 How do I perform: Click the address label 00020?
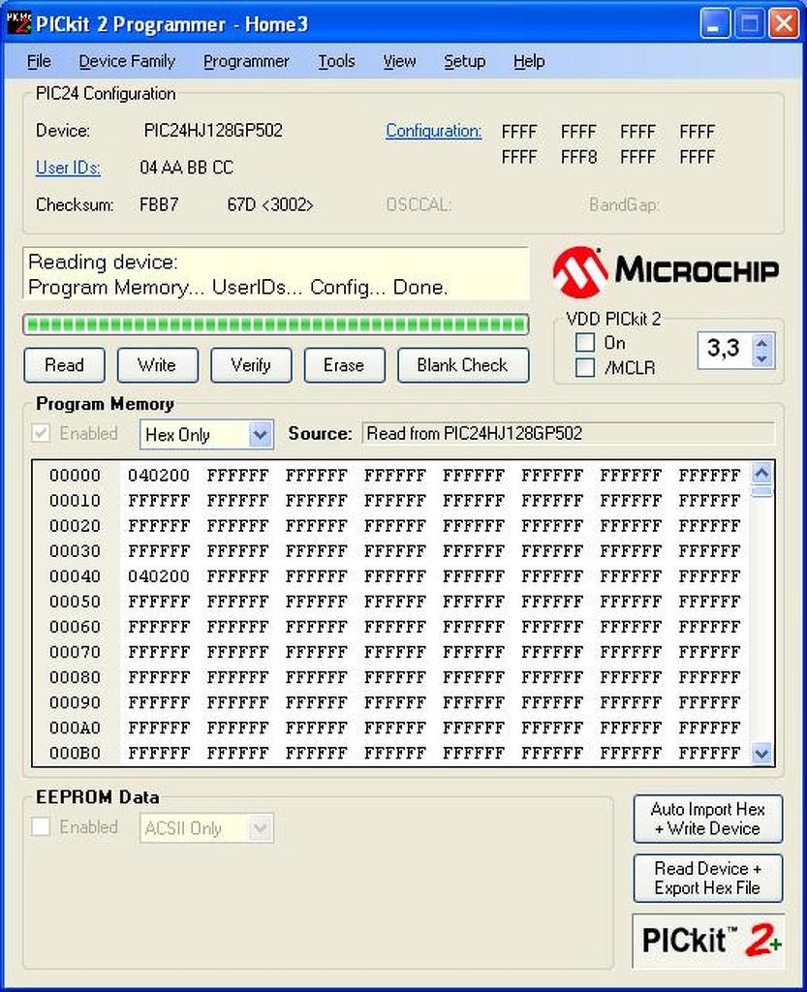76,526
